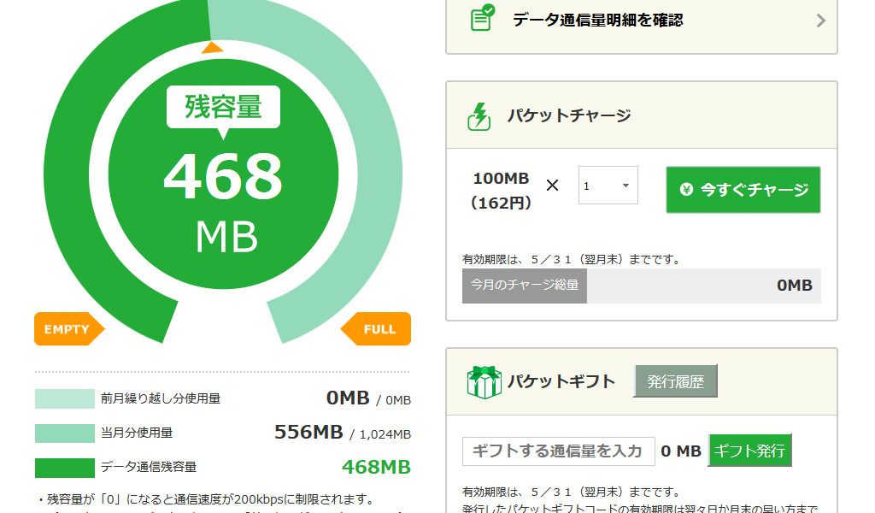This screenshot has width=875, height=513.
Task: Open the charge quantity dropdown
Action: [608, 186]
